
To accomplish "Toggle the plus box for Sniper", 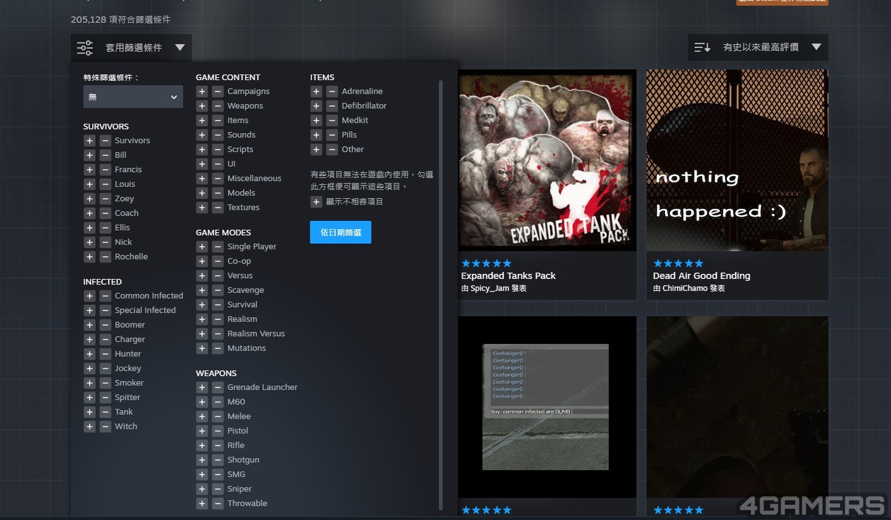I will click(201, 489).
